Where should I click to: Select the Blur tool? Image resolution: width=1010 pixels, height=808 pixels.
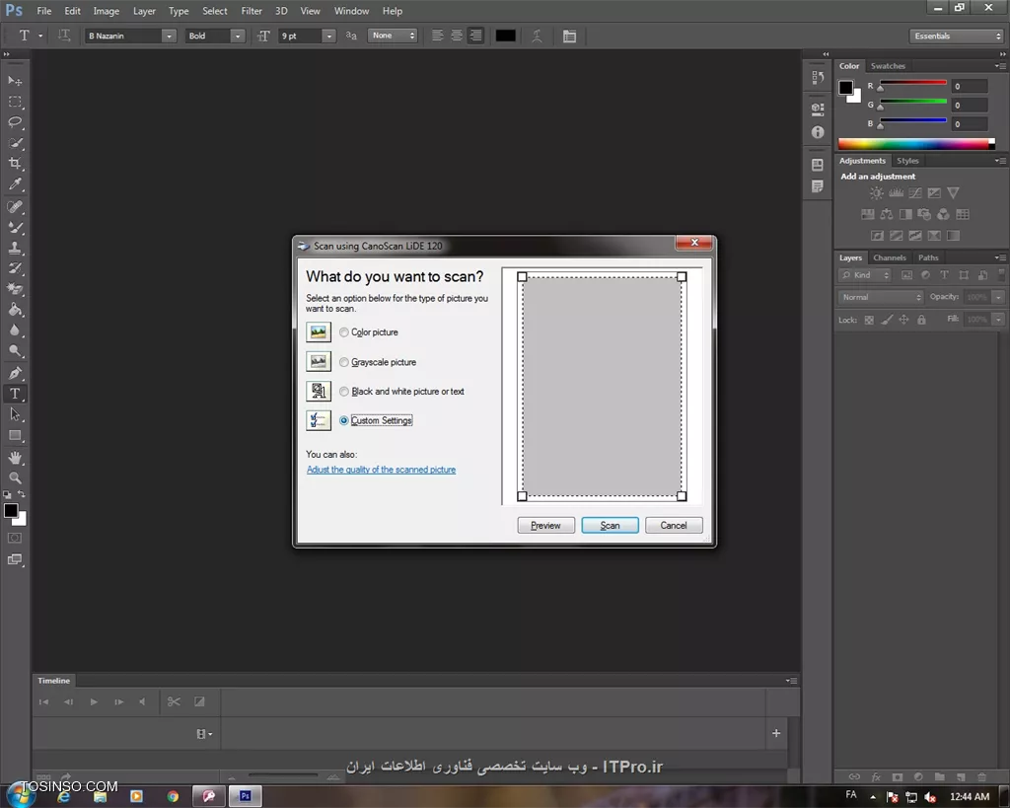click(x=15, y=331)
